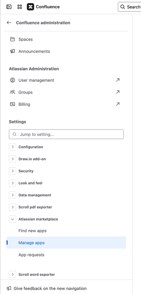This screenshot has width=141, height=294.
Task: Expand the Data management section
Action: click(13, 195)
